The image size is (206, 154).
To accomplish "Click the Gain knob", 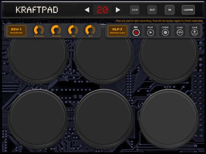I will [x=90, y=30].
